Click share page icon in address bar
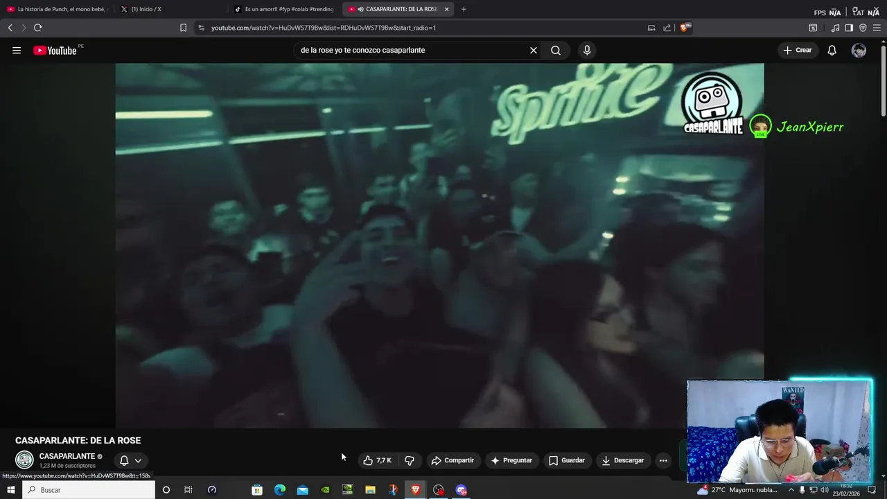The image size is (887, 499). point(667,28)
